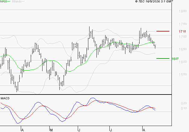Viewport: 189px width, 132px height.
Task: Click the second 'J' month axis label
Action: pos(111,130)
